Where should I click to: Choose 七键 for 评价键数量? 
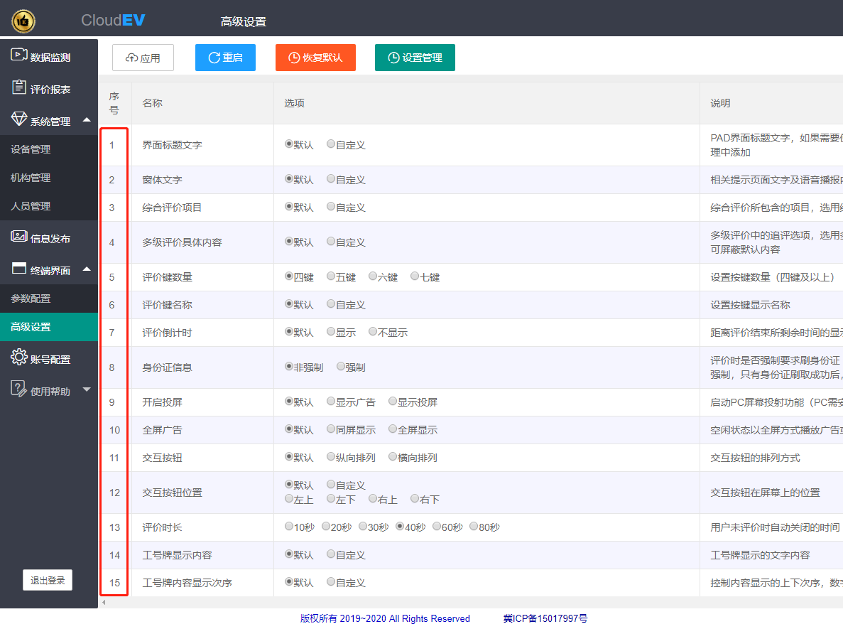click(415, 276)
